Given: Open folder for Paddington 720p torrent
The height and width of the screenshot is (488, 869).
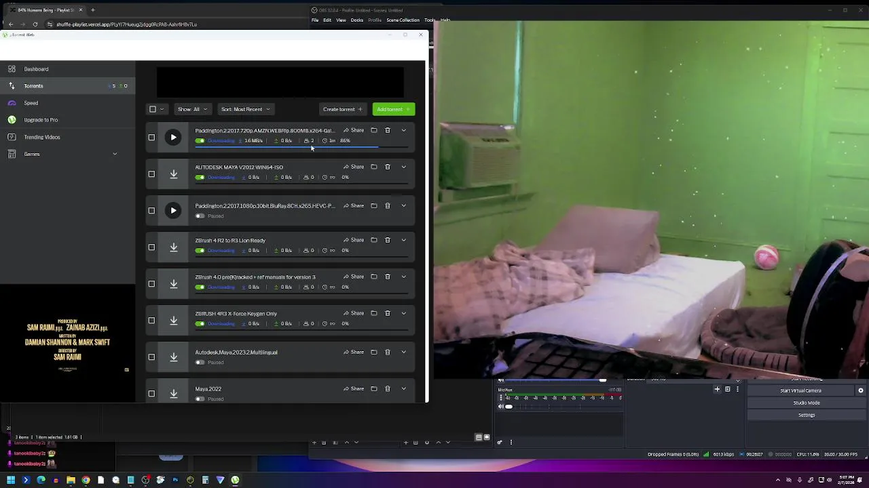Looking at the screenshot, I should (x=373, y=130).
